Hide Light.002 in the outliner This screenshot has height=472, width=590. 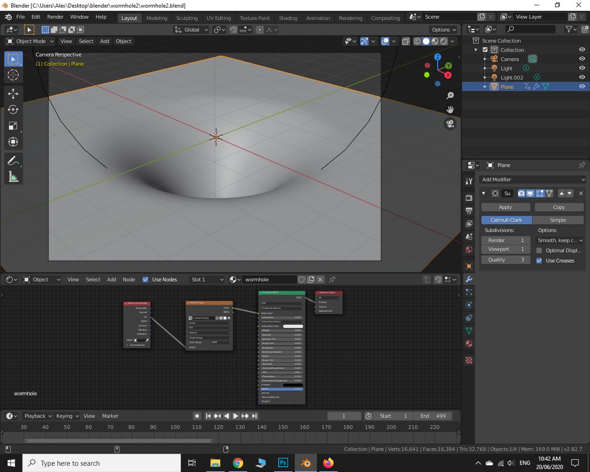click(582, 77)
